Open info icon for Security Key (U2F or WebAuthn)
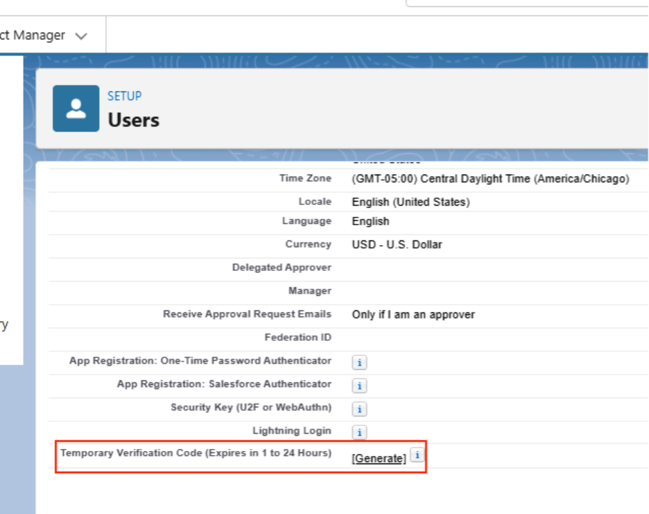 359,409
